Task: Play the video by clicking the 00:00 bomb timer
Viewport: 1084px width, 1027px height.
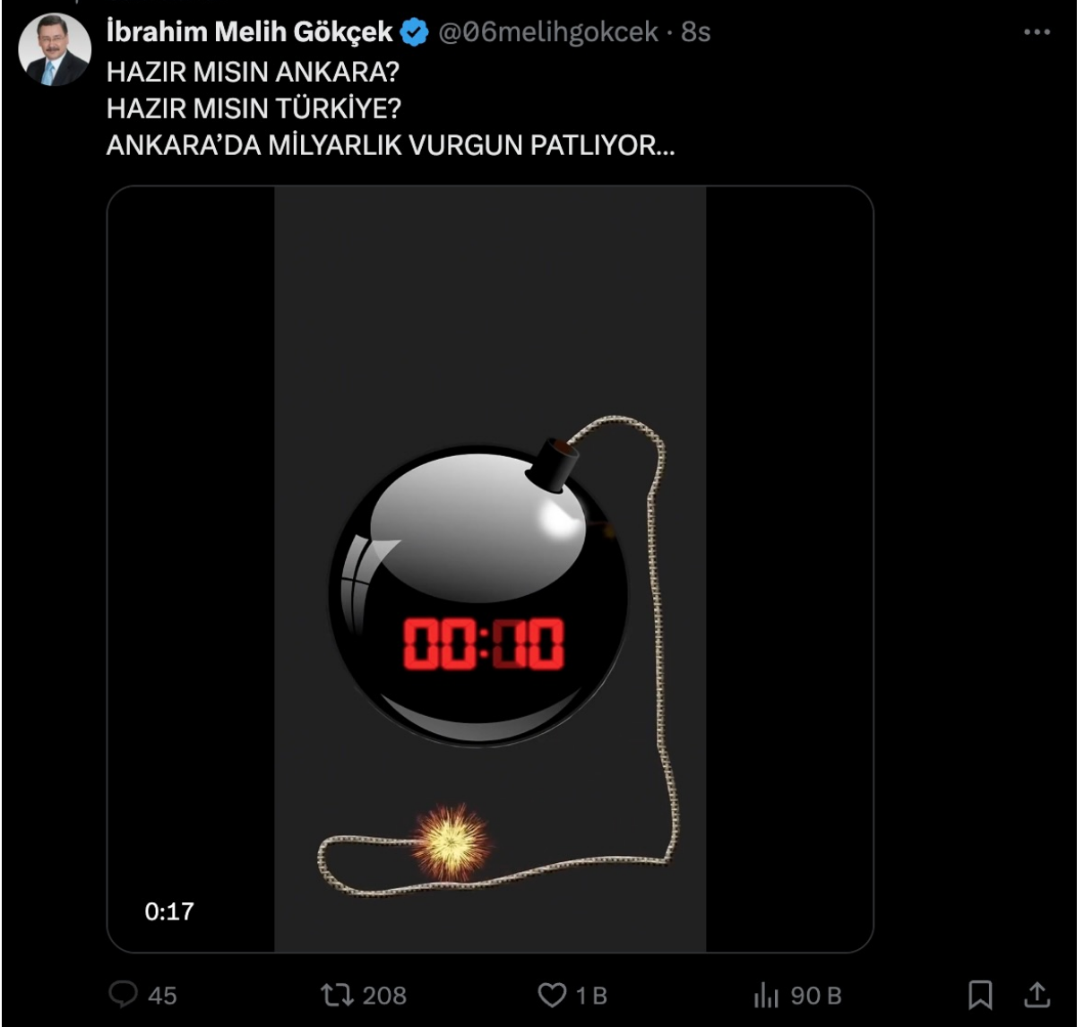Action: click(x=483, y=643)
